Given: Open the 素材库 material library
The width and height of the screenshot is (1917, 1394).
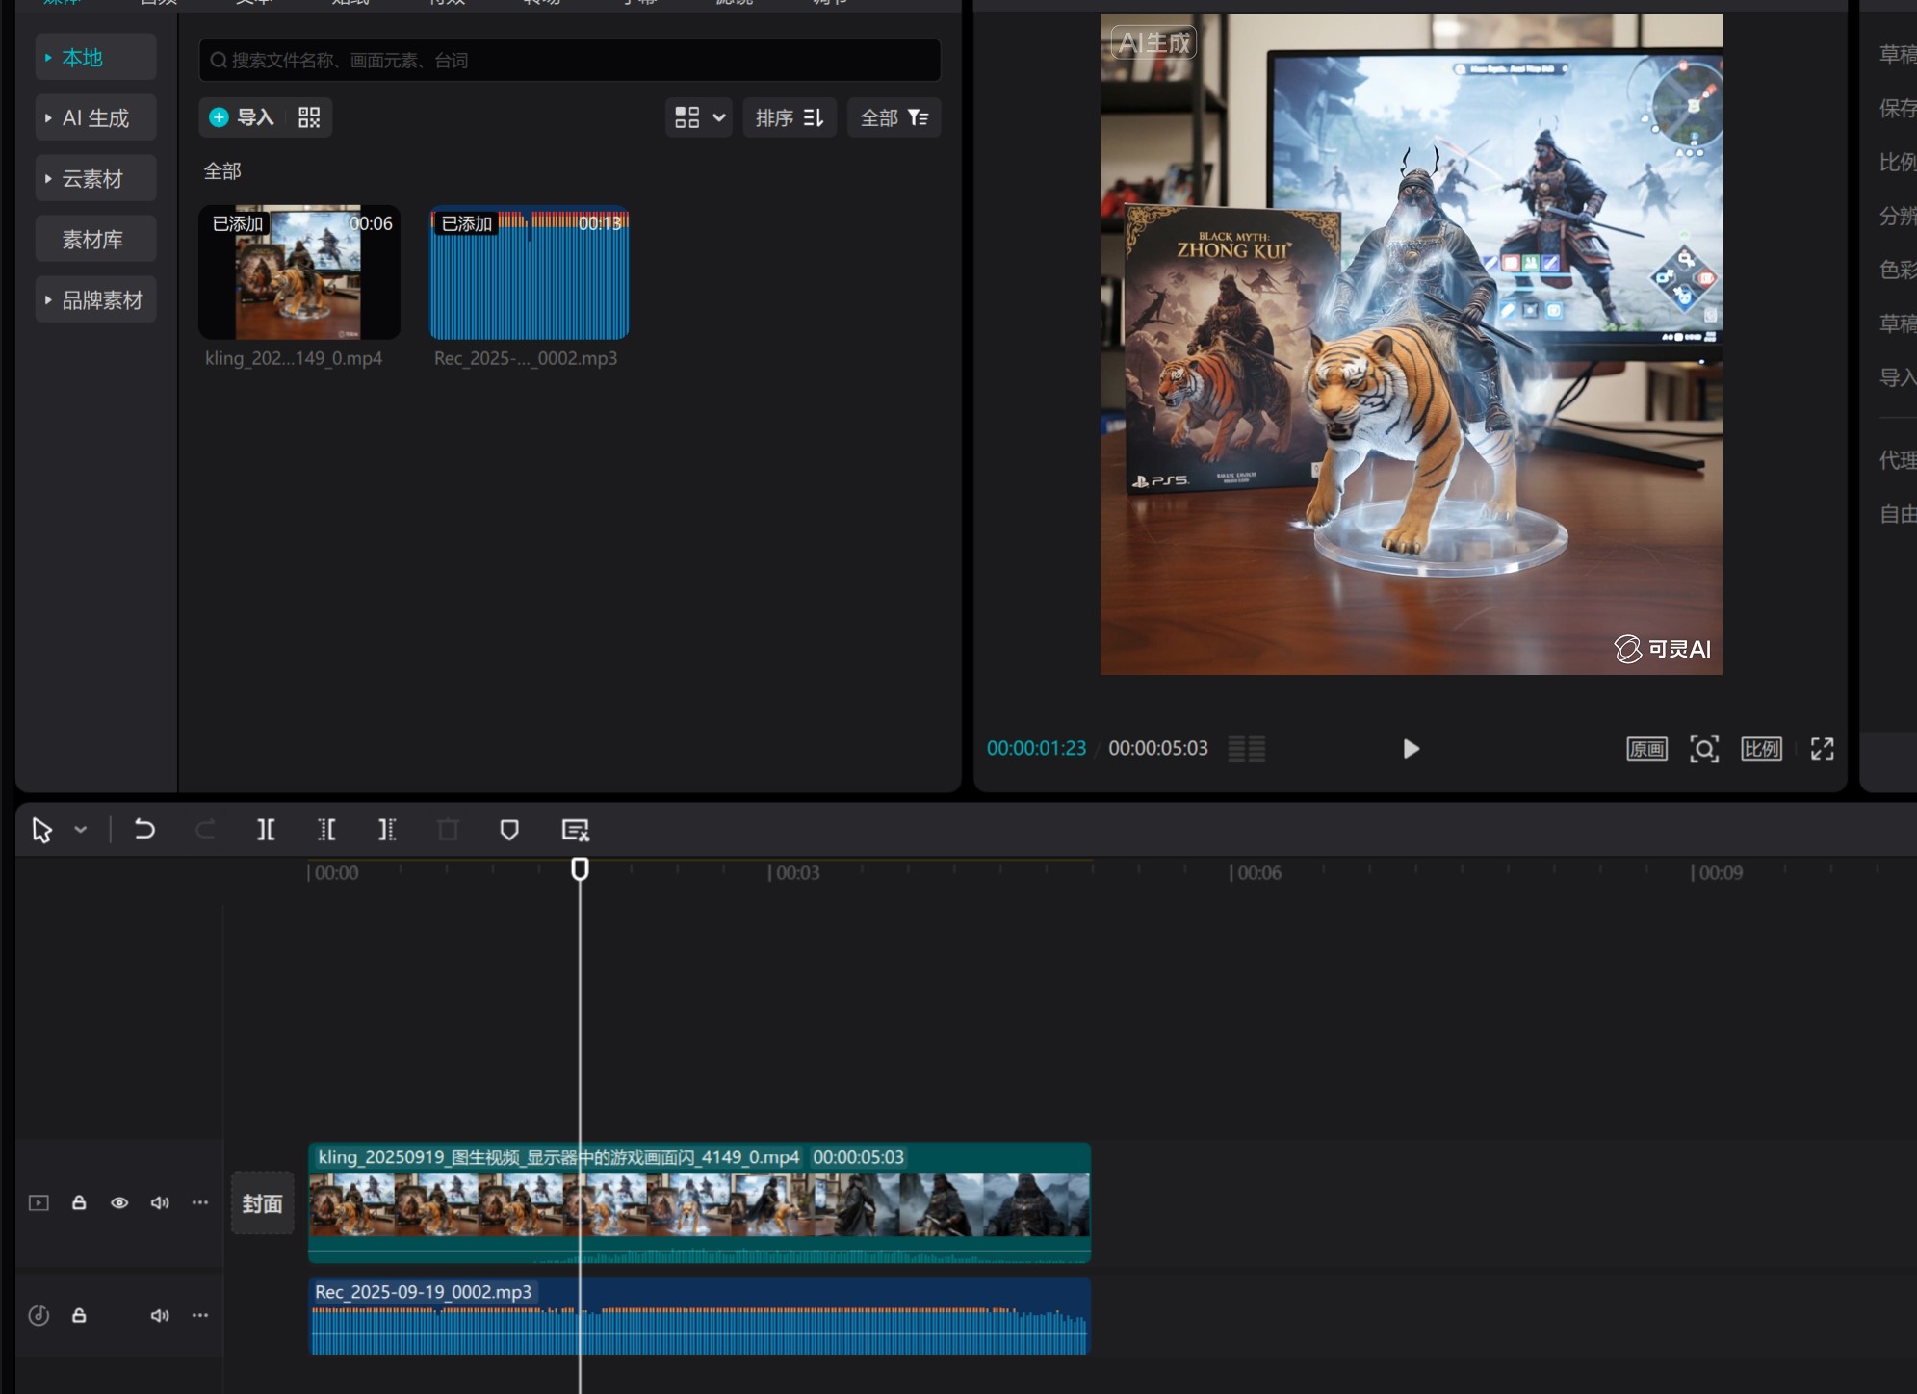Looking at the screenshot, I should click(95, 240).
